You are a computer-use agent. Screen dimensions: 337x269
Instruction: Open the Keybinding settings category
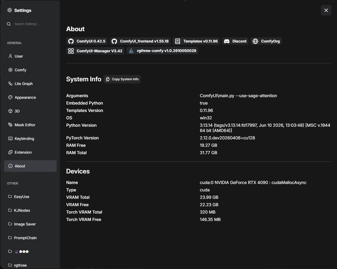[x=30, y=139]
